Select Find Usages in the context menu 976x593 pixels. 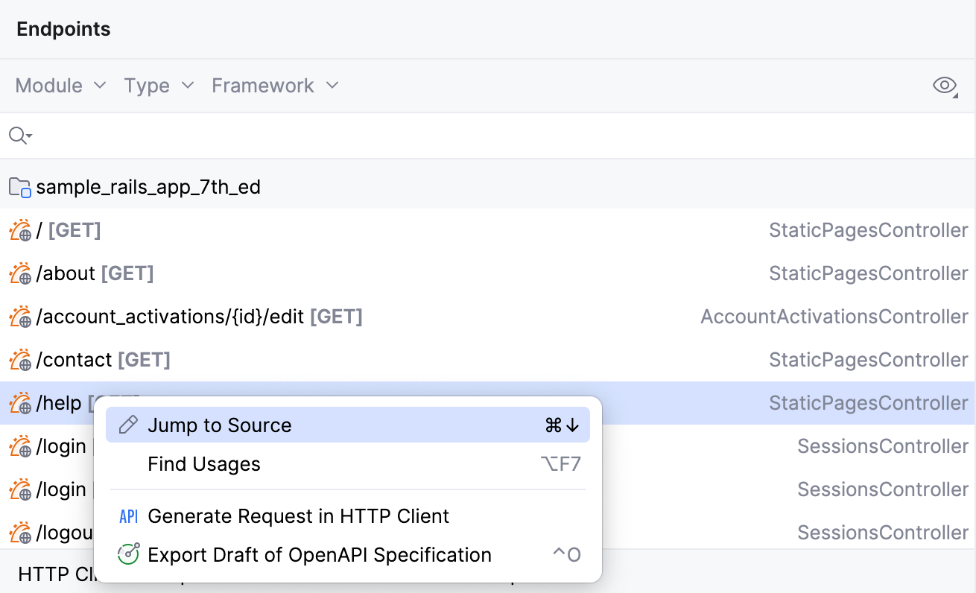click(204, 463)
